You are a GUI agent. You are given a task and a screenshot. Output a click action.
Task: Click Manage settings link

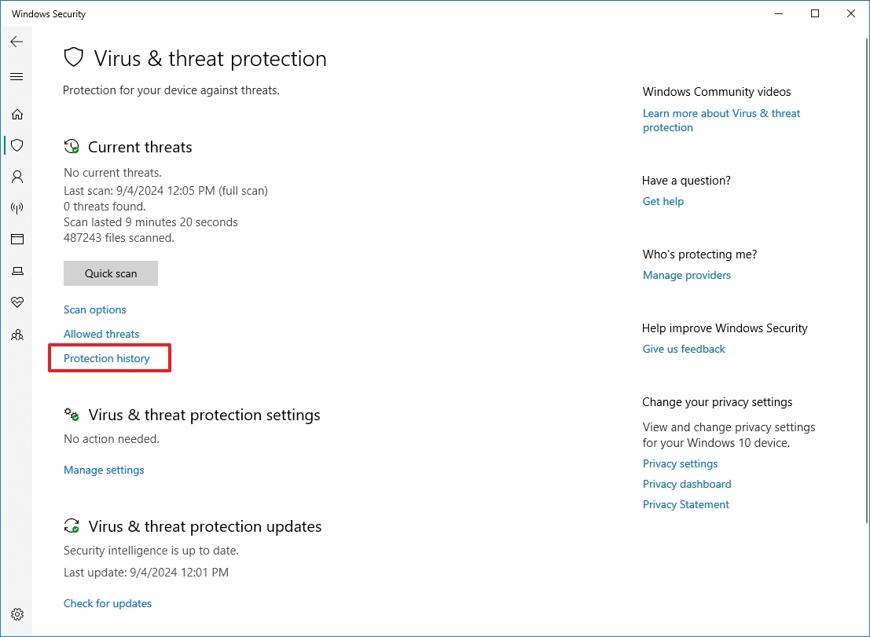pyautogui.click(x=104, y=470)
